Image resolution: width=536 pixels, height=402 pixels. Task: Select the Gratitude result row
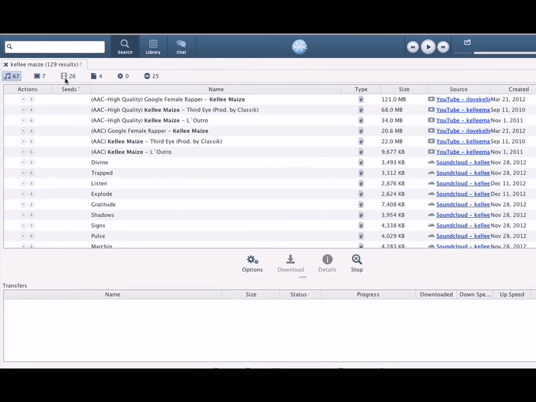270,204
